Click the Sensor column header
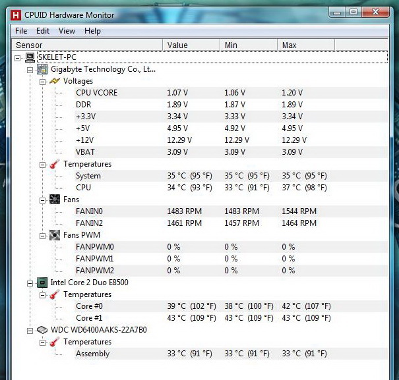Screen dimensions: 399x380 [x=87, y=45]
